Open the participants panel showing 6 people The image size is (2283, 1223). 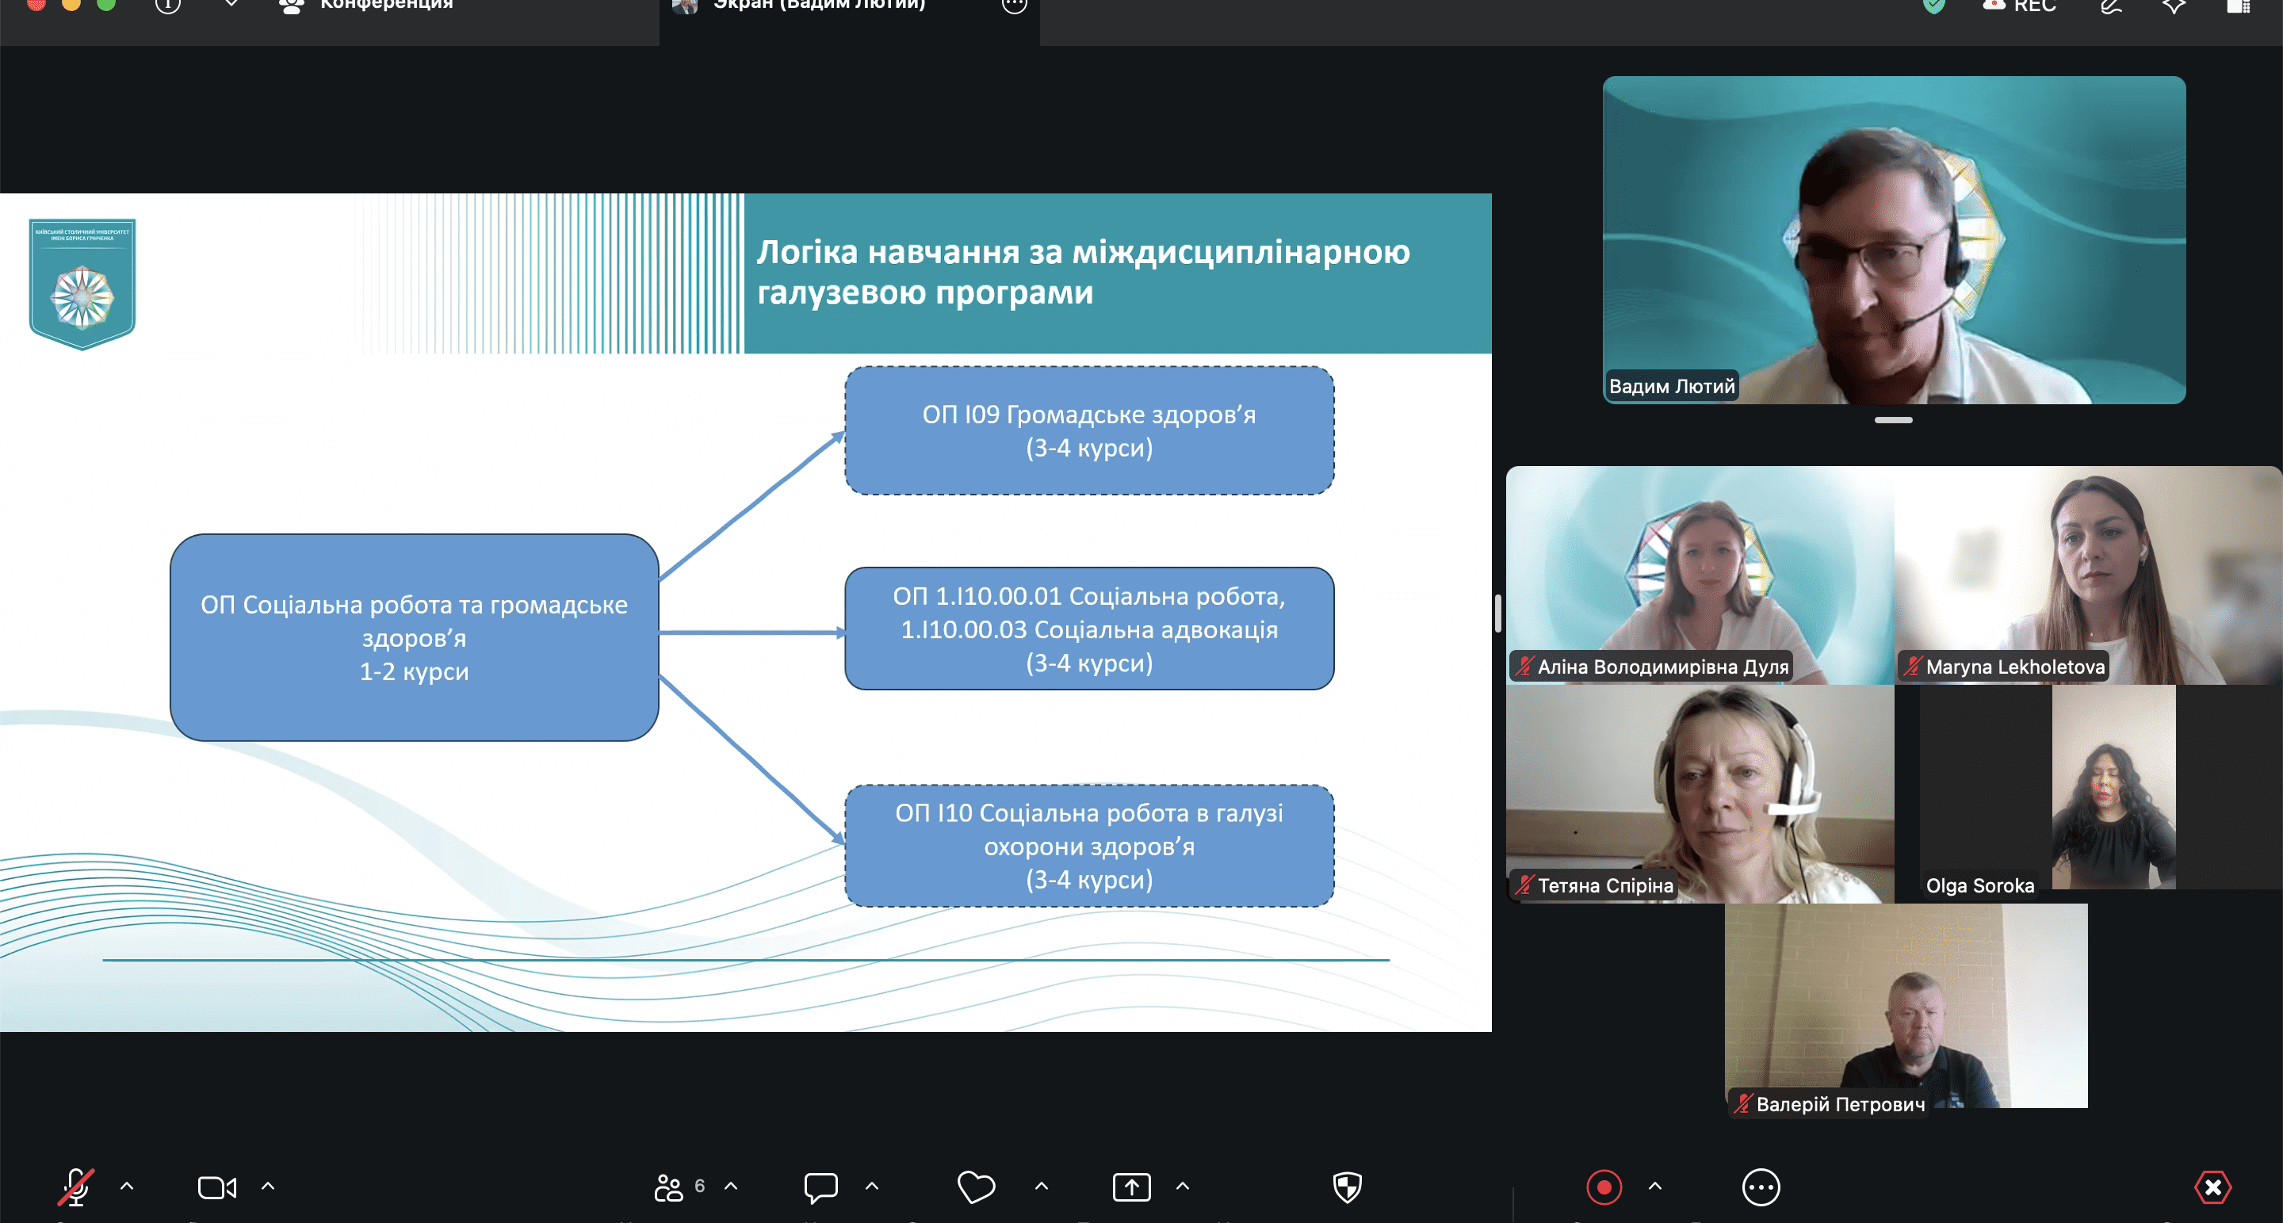tap(679, 1187)
